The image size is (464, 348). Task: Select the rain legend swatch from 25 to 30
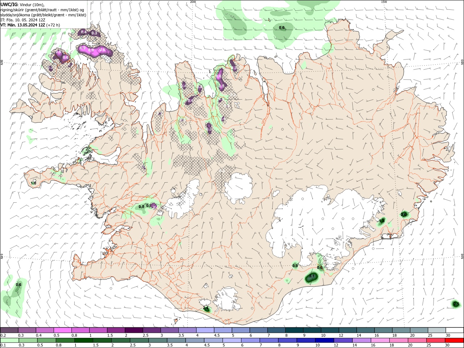435,340
